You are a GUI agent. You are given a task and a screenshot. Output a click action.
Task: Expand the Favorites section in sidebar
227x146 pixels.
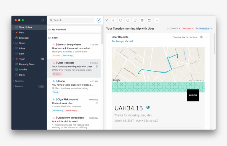[x=14, y=81]
